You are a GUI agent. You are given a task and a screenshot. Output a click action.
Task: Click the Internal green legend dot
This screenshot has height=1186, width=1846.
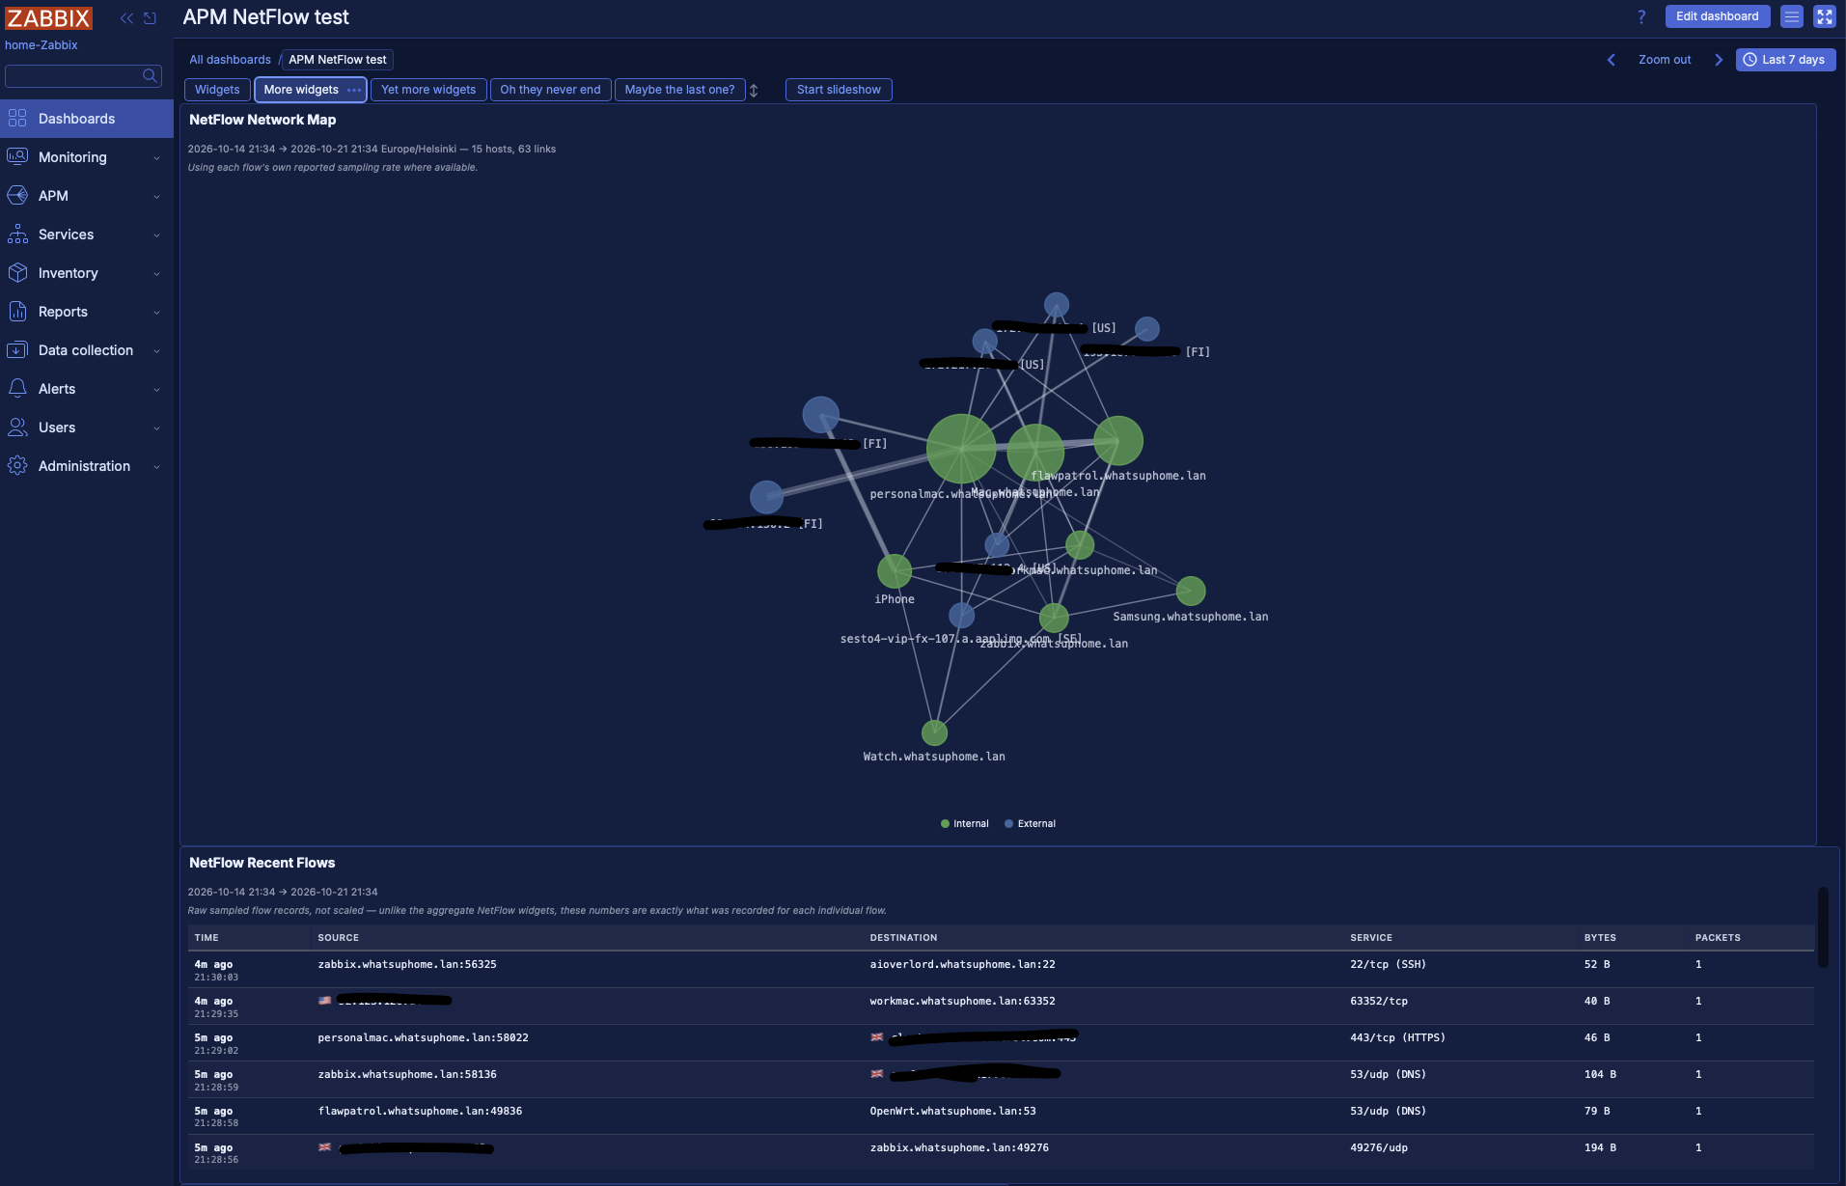click(945, 824)
